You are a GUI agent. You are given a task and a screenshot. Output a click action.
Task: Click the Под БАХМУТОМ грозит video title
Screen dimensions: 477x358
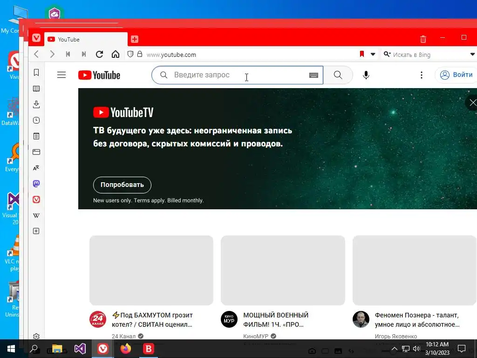152,320
